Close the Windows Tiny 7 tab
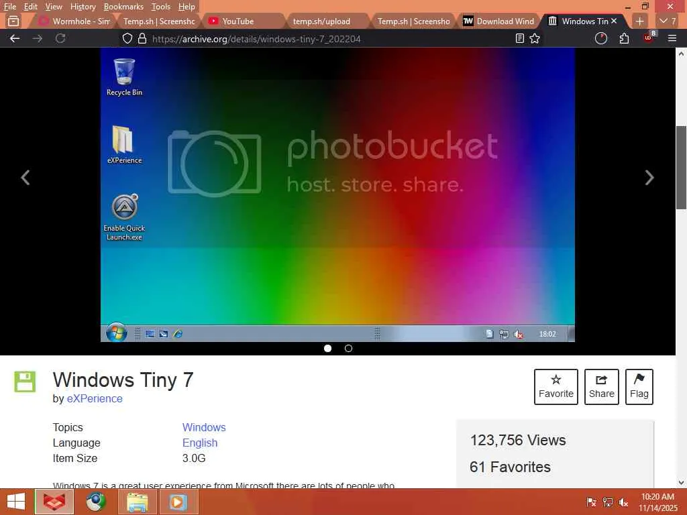 pyautogui.click(x=614, y=21)
